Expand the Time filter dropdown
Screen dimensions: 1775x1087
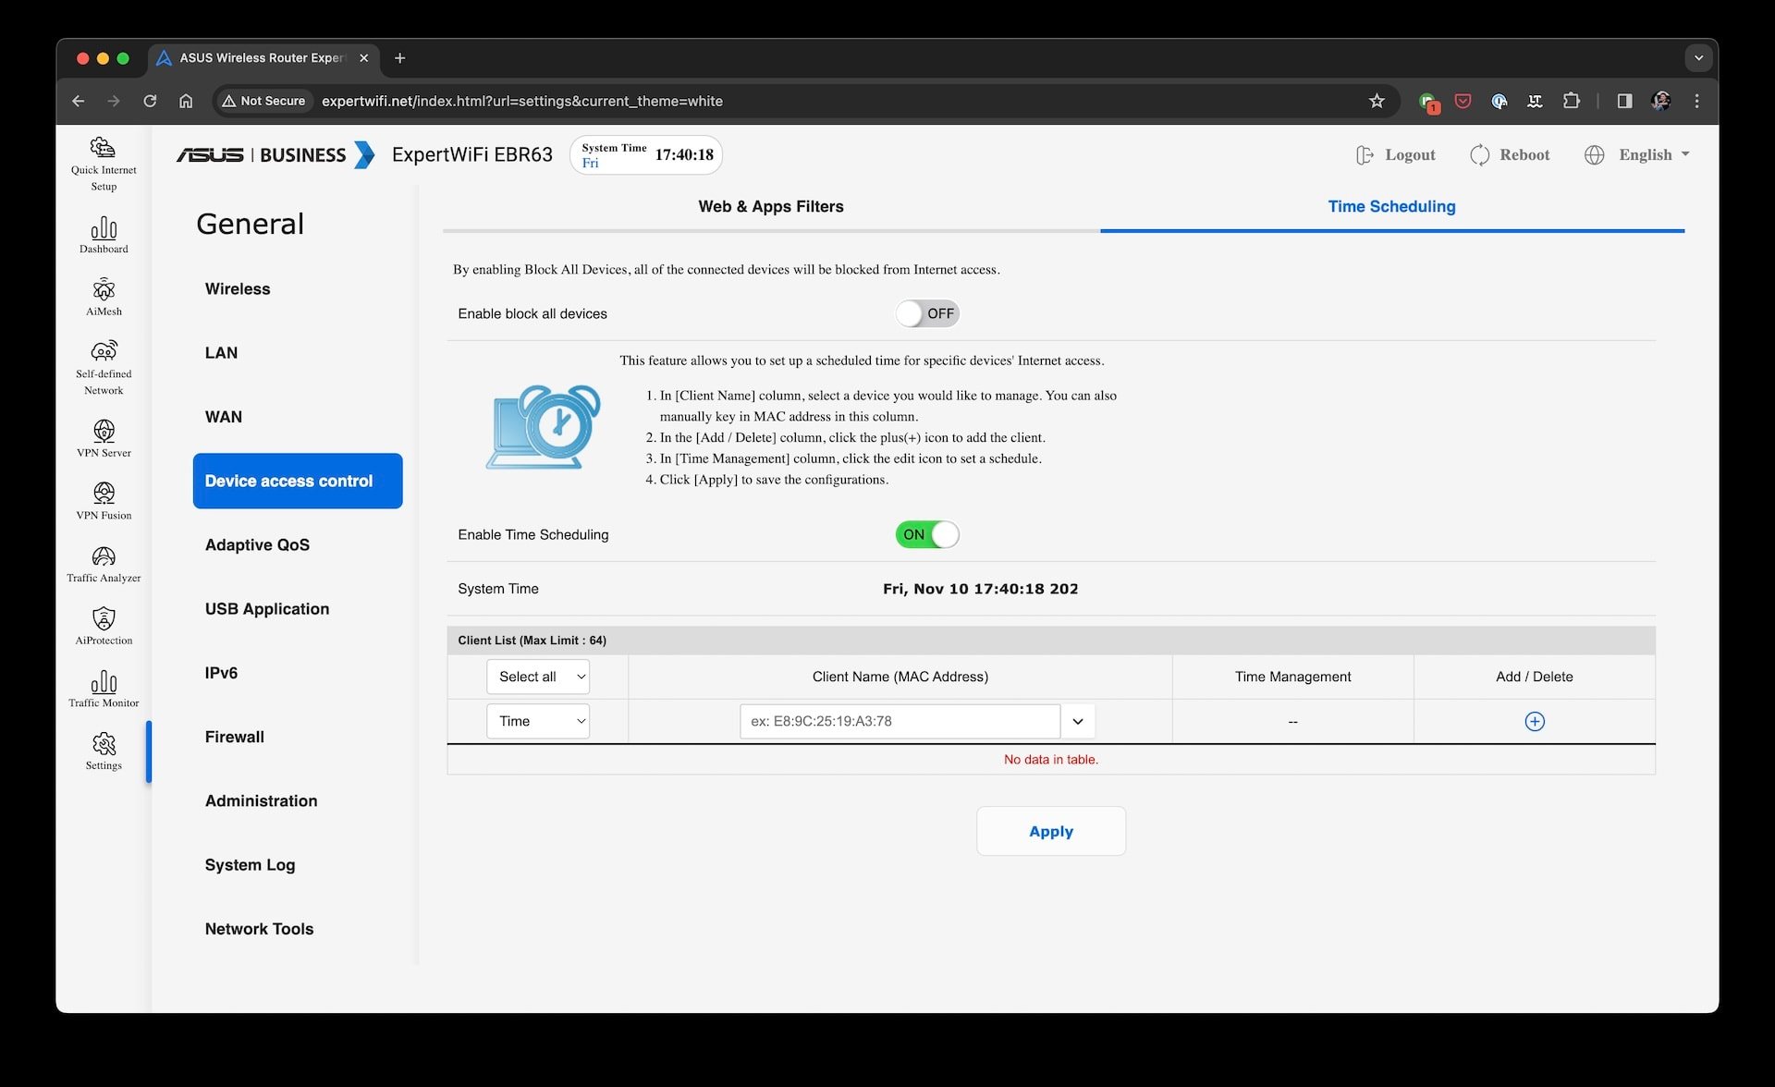click(537, 721)
